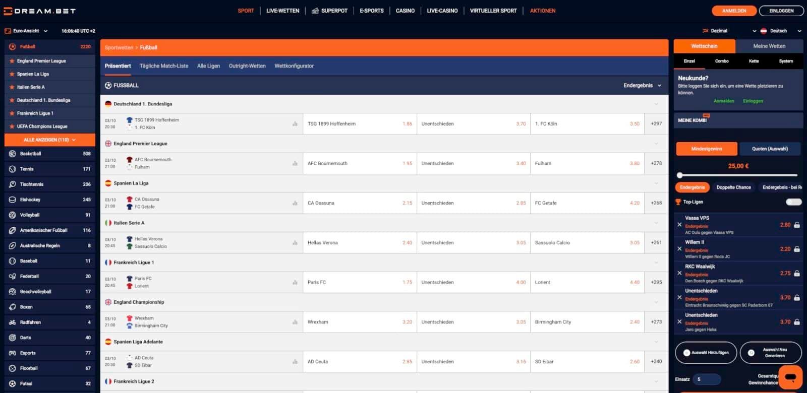Open statistics icon for Hoffenheim match
The height and width of the screenshot is (393, 807).
[x=295, y=124]
